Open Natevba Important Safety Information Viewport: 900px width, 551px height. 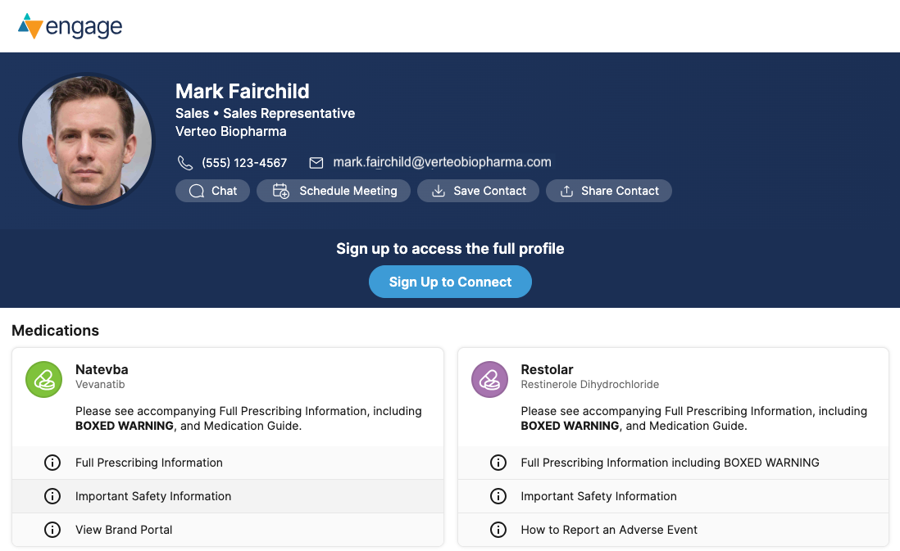click(153, 496)
